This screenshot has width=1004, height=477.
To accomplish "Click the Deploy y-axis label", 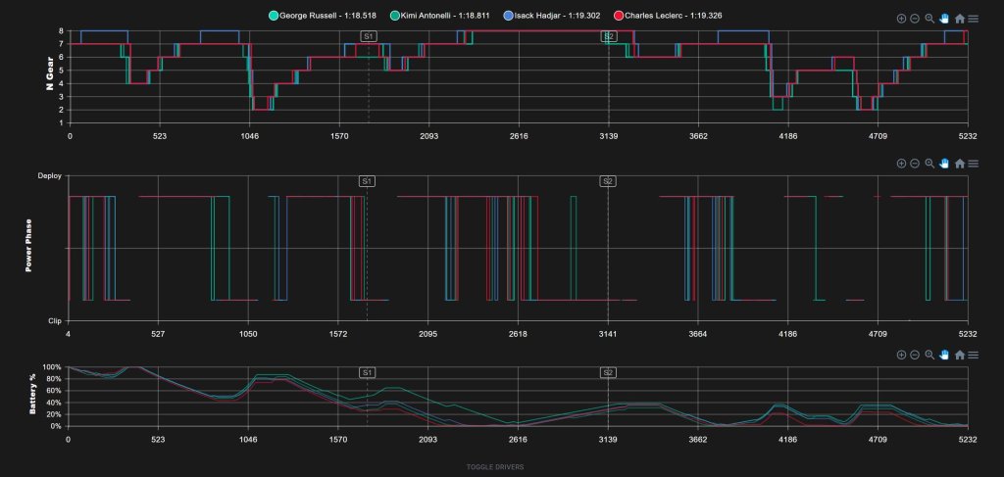I will point(50,175).
